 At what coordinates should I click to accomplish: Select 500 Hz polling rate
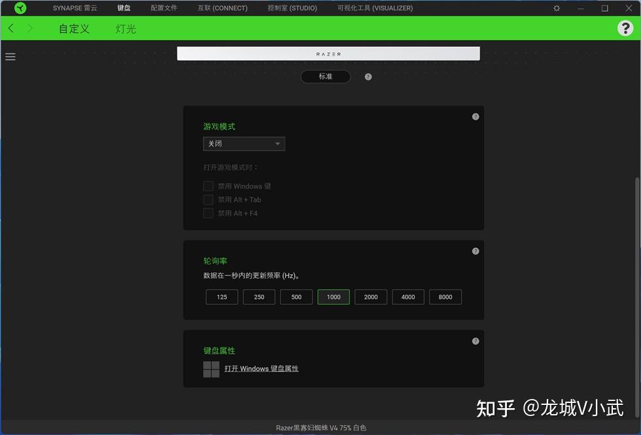[296, 297]
